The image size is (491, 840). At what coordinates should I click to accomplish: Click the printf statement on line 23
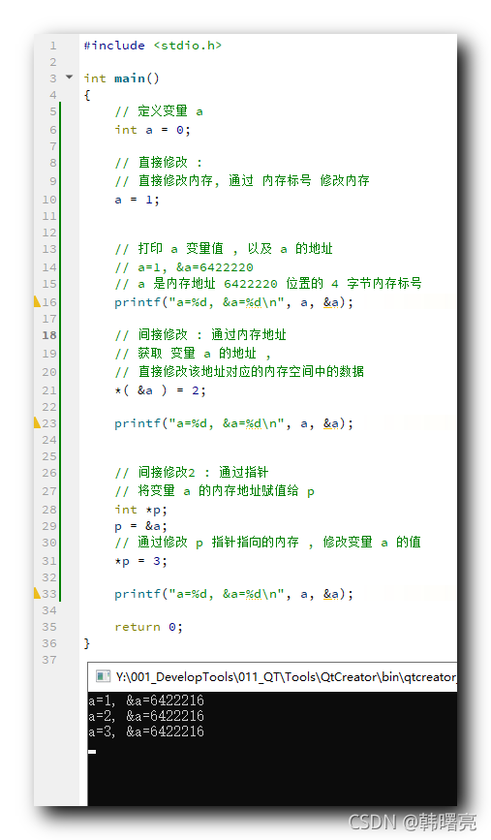point(234,423)
